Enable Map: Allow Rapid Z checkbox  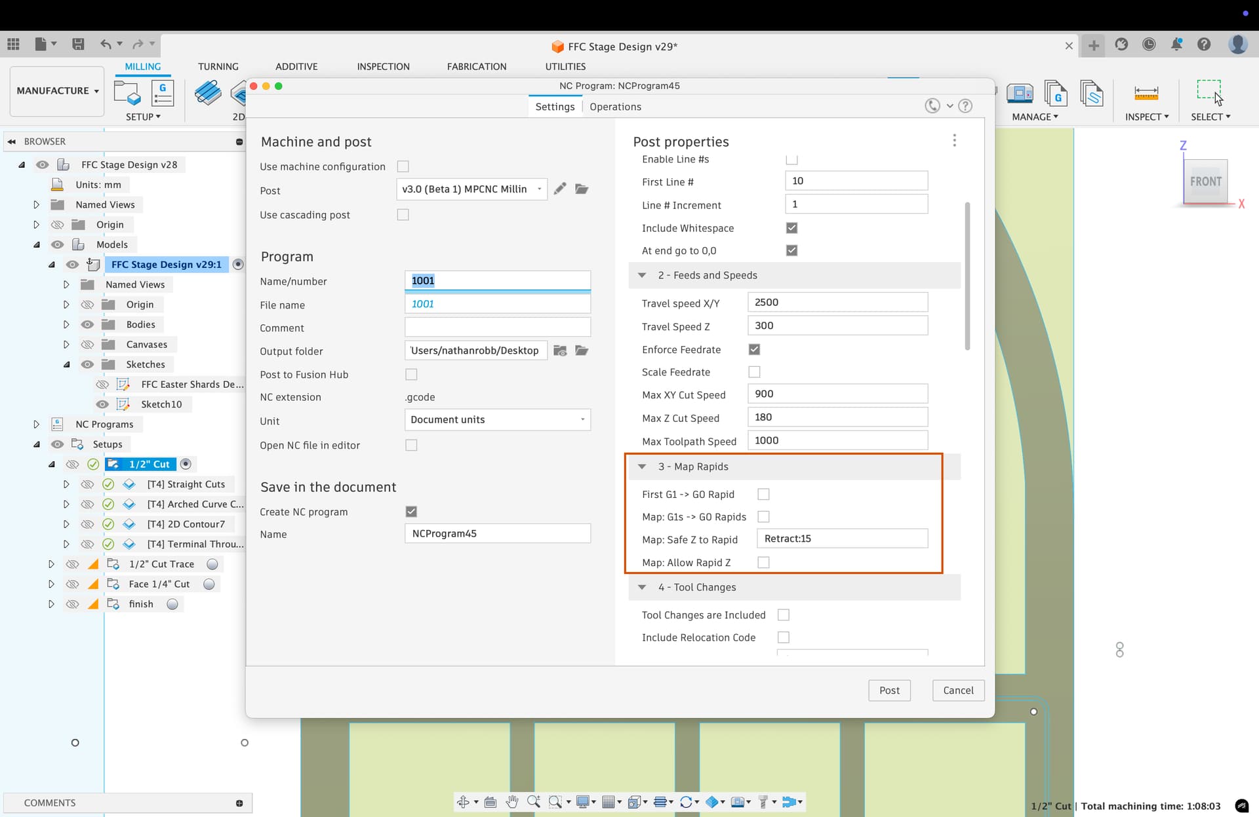[763, 562]
